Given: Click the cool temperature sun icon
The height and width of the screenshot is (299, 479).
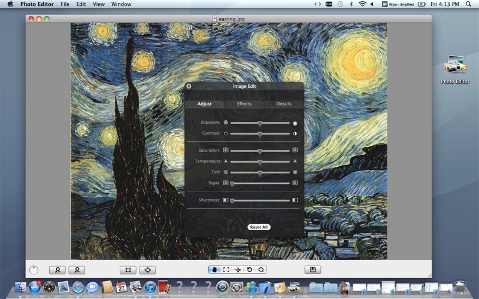Looking at the screenshot, I should (x=226, y=161).
